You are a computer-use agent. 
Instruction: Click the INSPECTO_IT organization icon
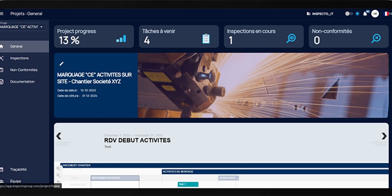[308, 14]
